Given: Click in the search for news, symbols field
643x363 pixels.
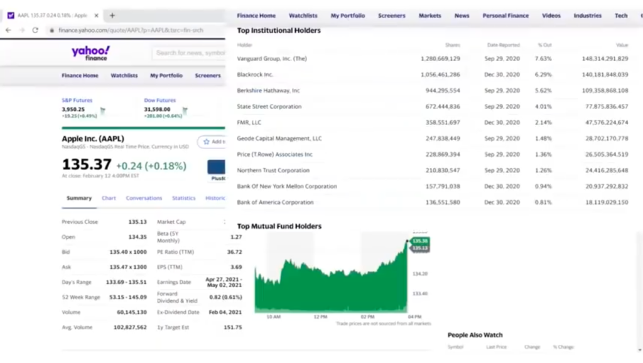Looking at the screenshot, I should coord(188,53).
